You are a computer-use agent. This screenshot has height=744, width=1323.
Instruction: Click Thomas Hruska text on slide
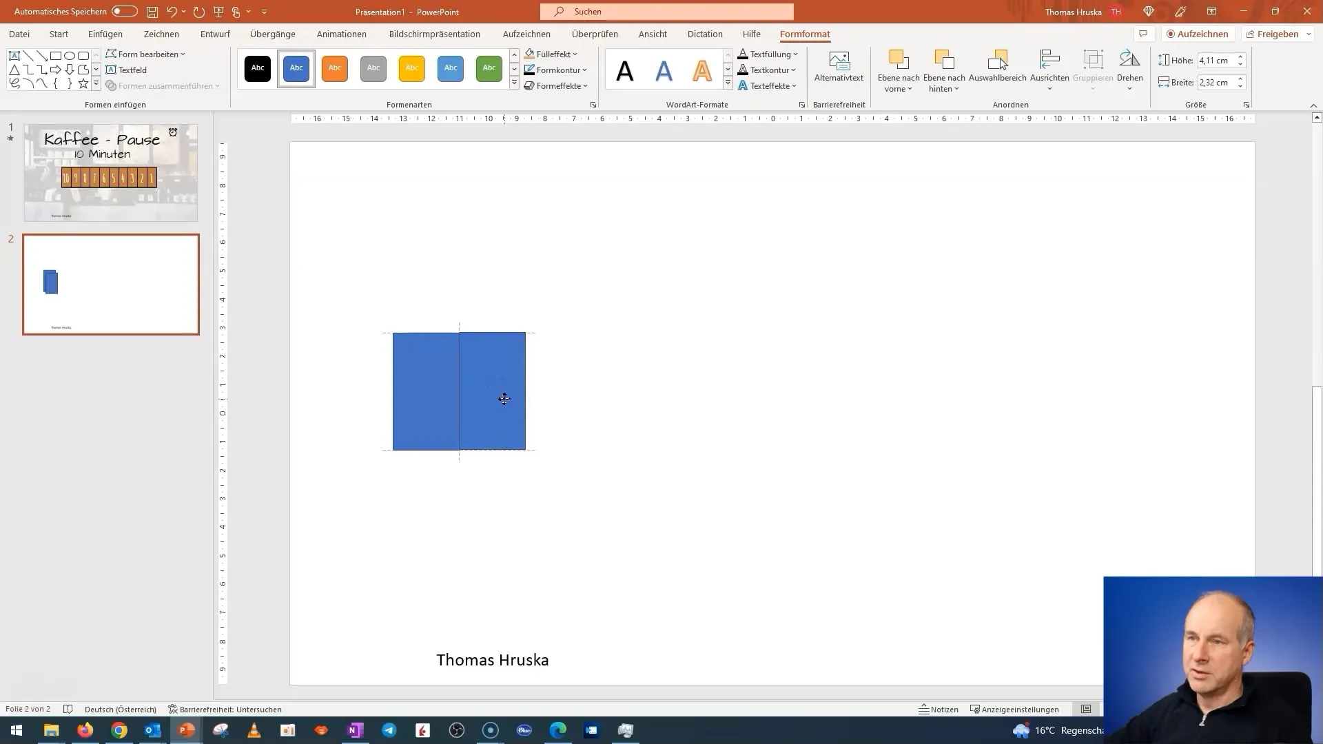pos(493,660)
